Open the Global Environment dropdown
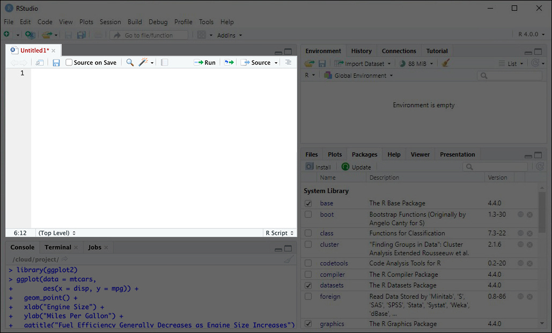The width and height of the screenshot is (552, 333). [x=359, y=75]
